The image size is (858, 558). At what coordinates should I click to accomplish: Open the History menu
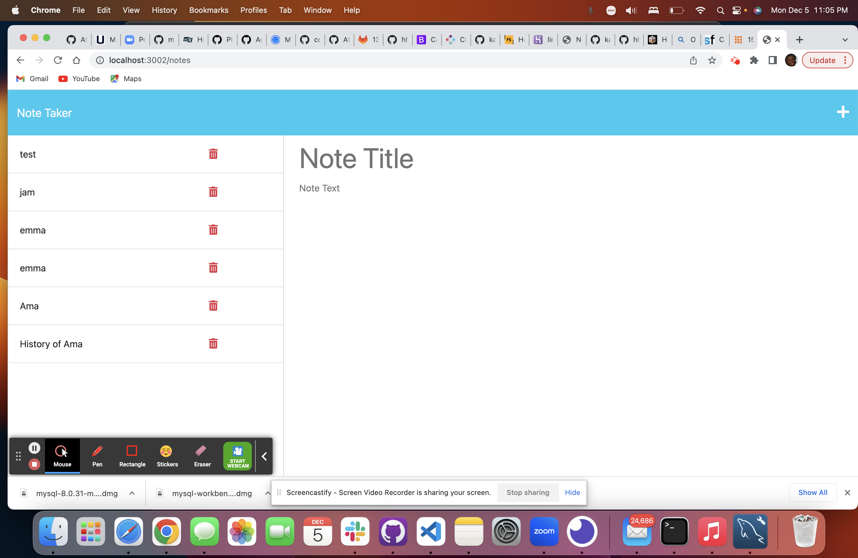(x=164, y=10)
